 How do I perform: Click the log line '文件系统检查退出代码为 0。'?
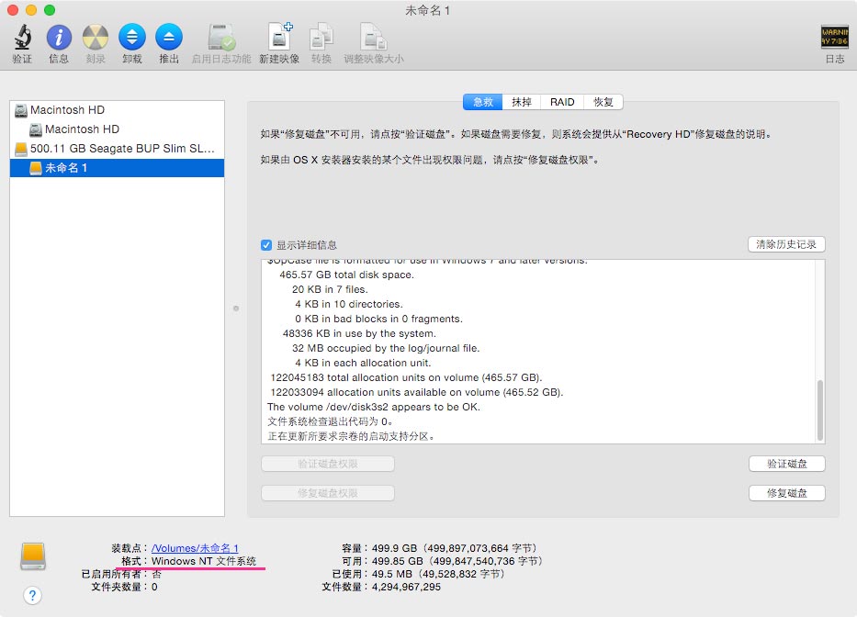click(x=330, y=422)
